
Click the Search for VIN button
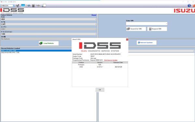coord(136,29)
